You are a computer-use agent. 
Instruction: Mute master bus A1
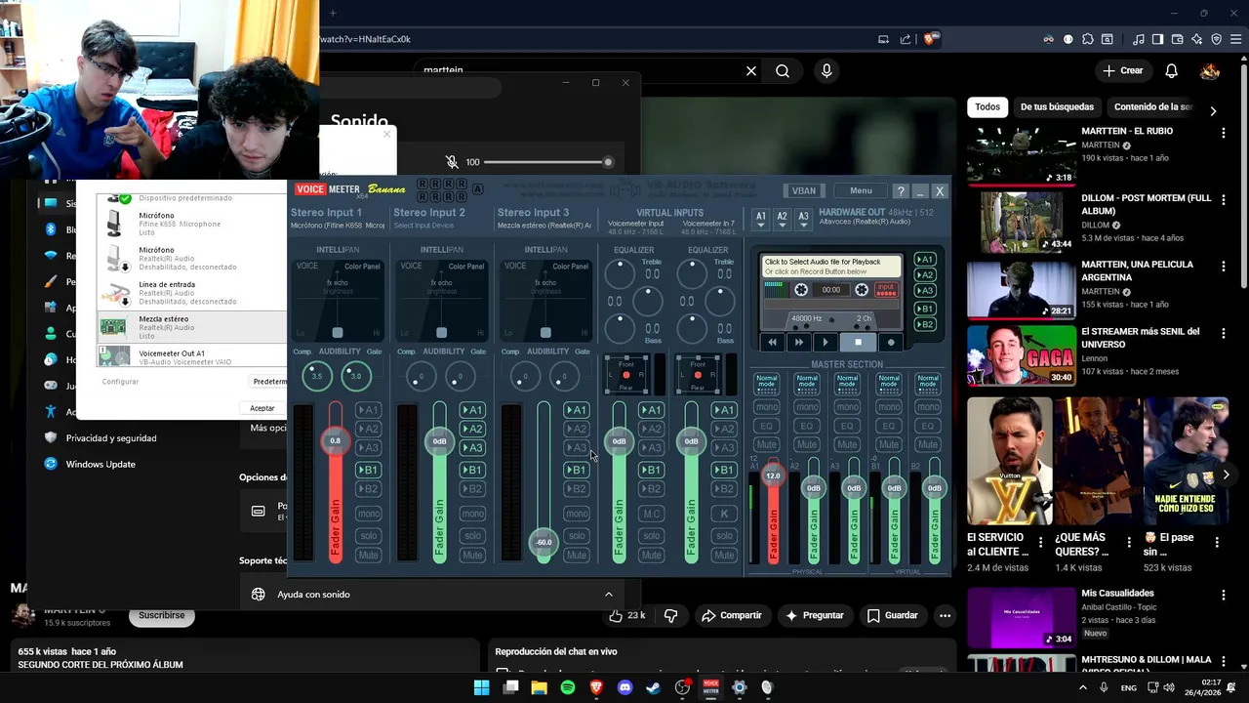pyautogui.click(x=767, y=445)
